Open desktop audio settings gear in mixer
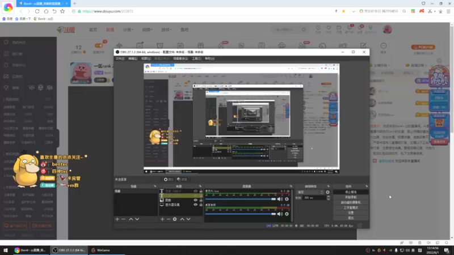 tap(287, 214)
